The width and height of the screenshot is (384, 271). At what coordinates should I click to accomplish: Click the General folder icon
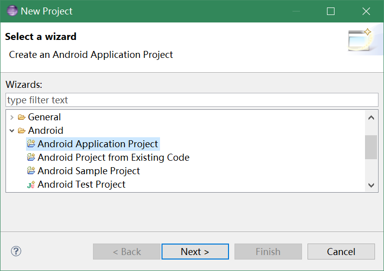tap(21, 117)
